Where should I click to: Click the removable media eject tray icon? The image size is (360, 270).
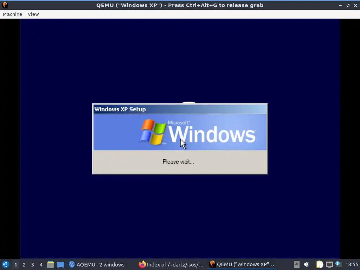297,264
